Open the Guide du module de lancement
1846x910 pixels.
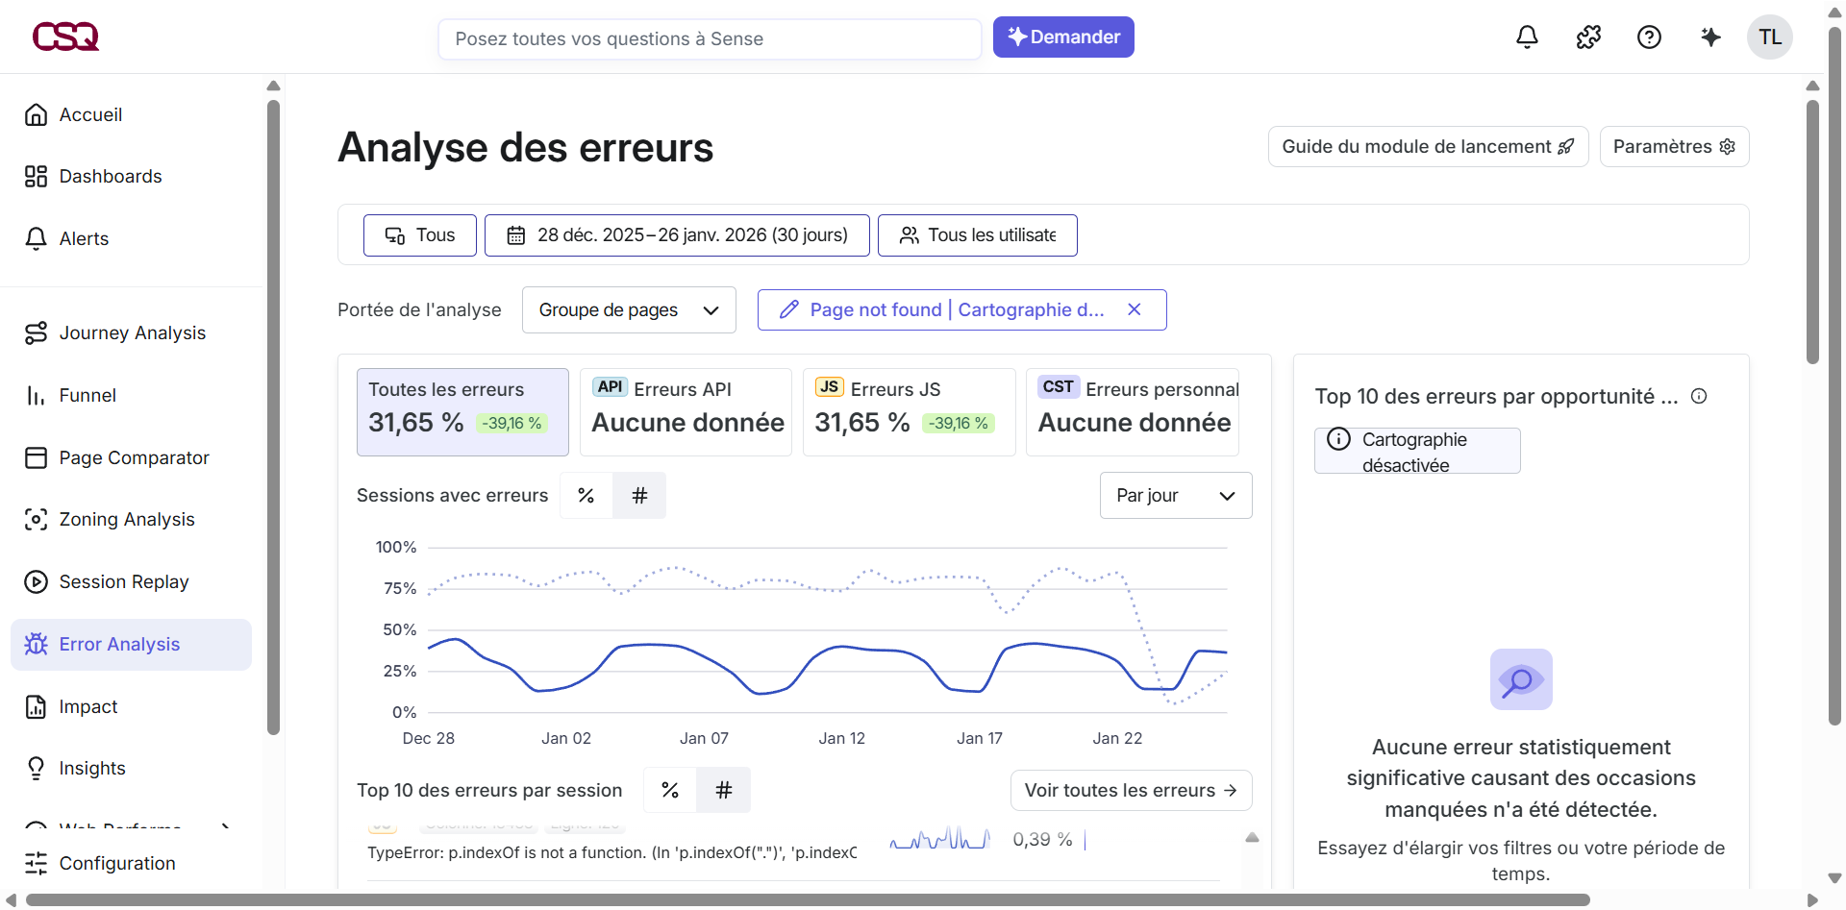pyautogui.click(x=1427, y=146)
